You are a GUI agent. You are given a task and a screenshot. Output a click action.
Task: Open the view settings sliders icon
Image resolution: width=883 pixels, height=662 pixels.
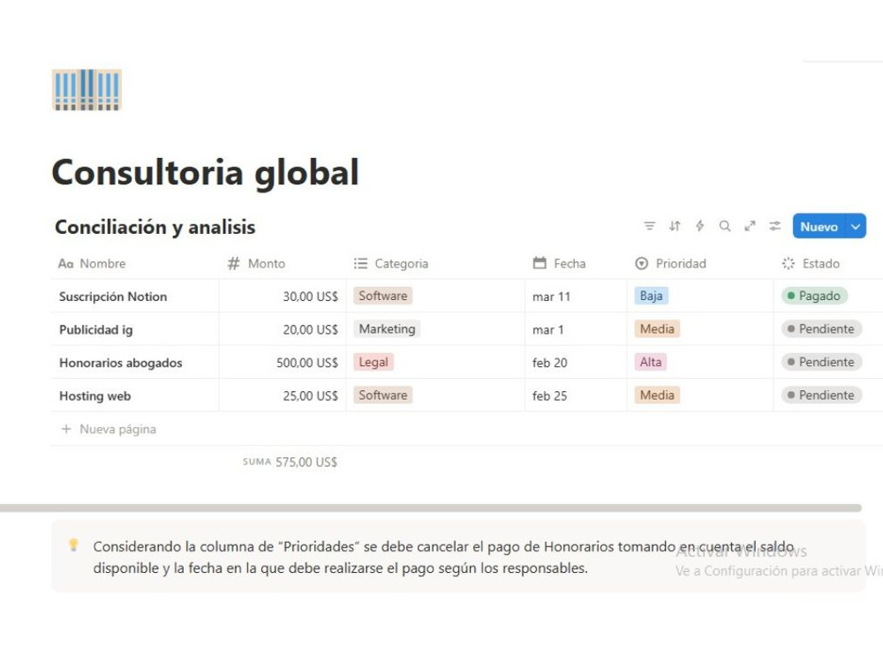click(775, 226)
